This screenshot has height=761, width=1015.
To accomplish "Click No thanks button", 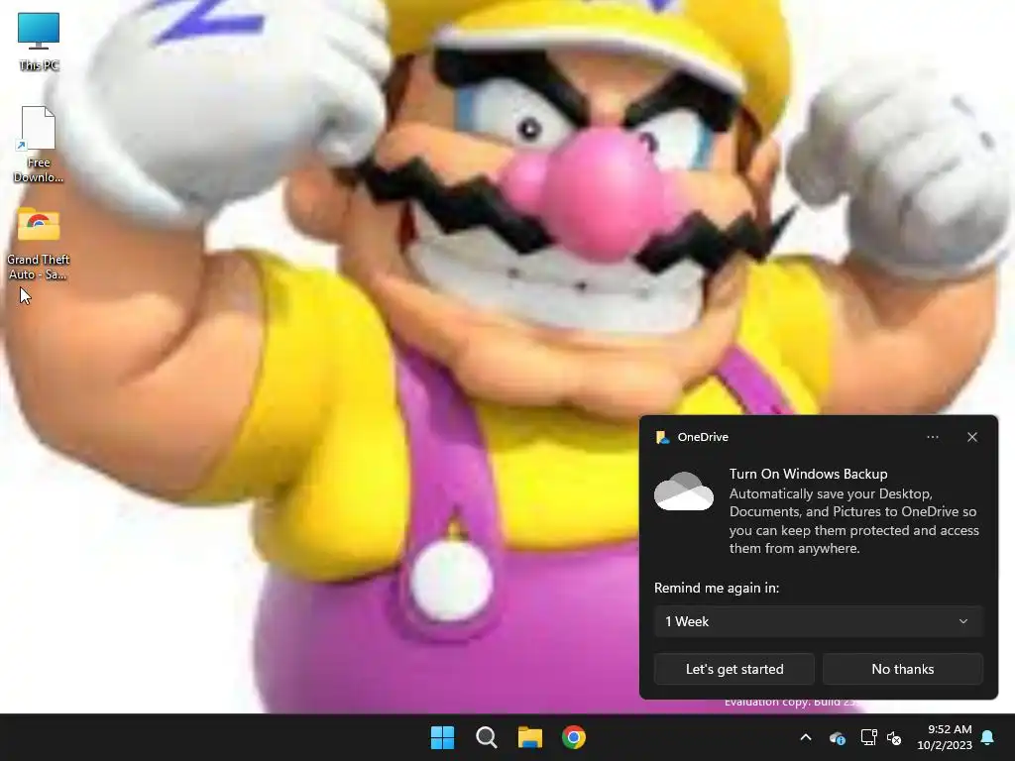I will (902, 669).
